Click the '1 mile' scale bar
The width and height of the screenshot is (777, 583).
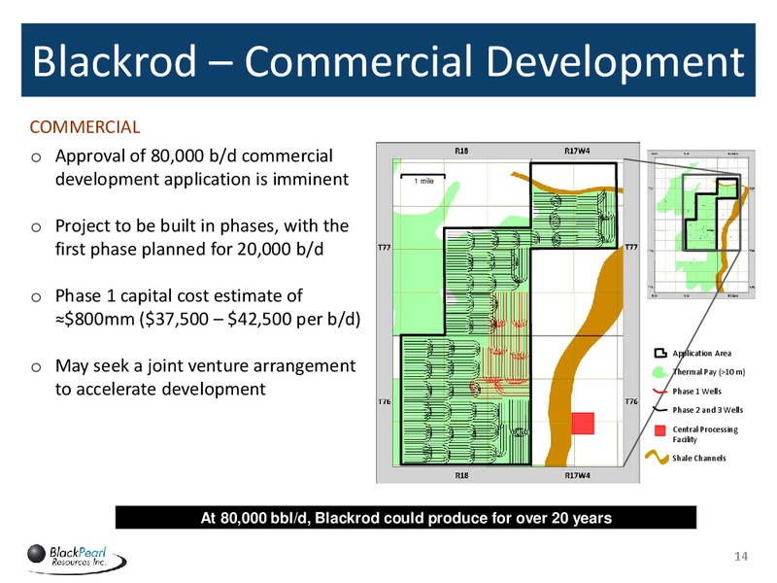click(423, 179)
